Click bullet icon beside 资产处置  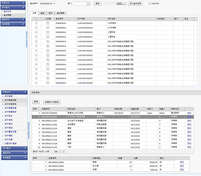[3, 139]
